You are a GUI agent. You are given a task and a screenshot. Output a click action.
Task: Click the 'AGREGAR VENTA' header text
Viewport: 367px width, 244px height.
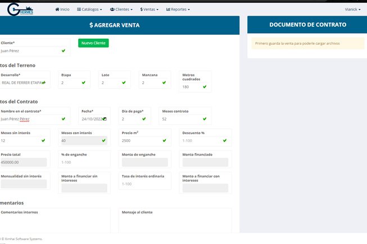pos(117,25)
